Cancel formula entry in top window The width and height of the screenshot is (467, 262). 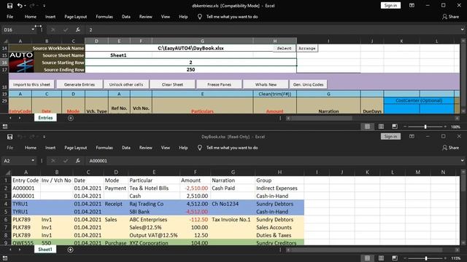pyautogui.click(x=53, y=30)
